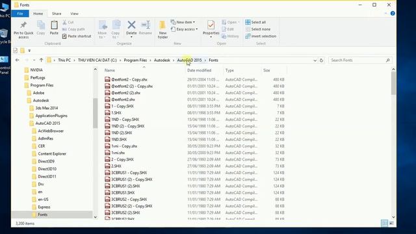The width and height of the screenshot is (416, 234).
Task: Select the Adobe folder in tree
Action: click(x=38, y=93)
